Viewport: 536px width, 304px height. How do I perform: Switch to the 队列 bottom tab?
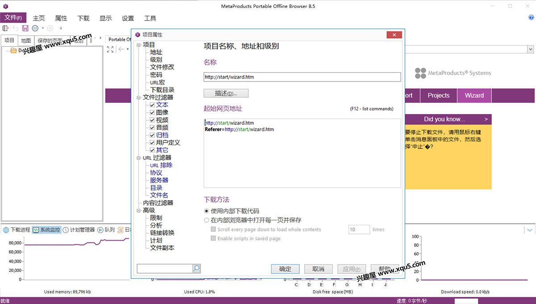pyautogui.click(x=106, y=230)
